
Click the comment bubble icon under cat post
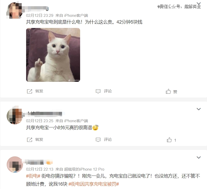tap(98, 91)
